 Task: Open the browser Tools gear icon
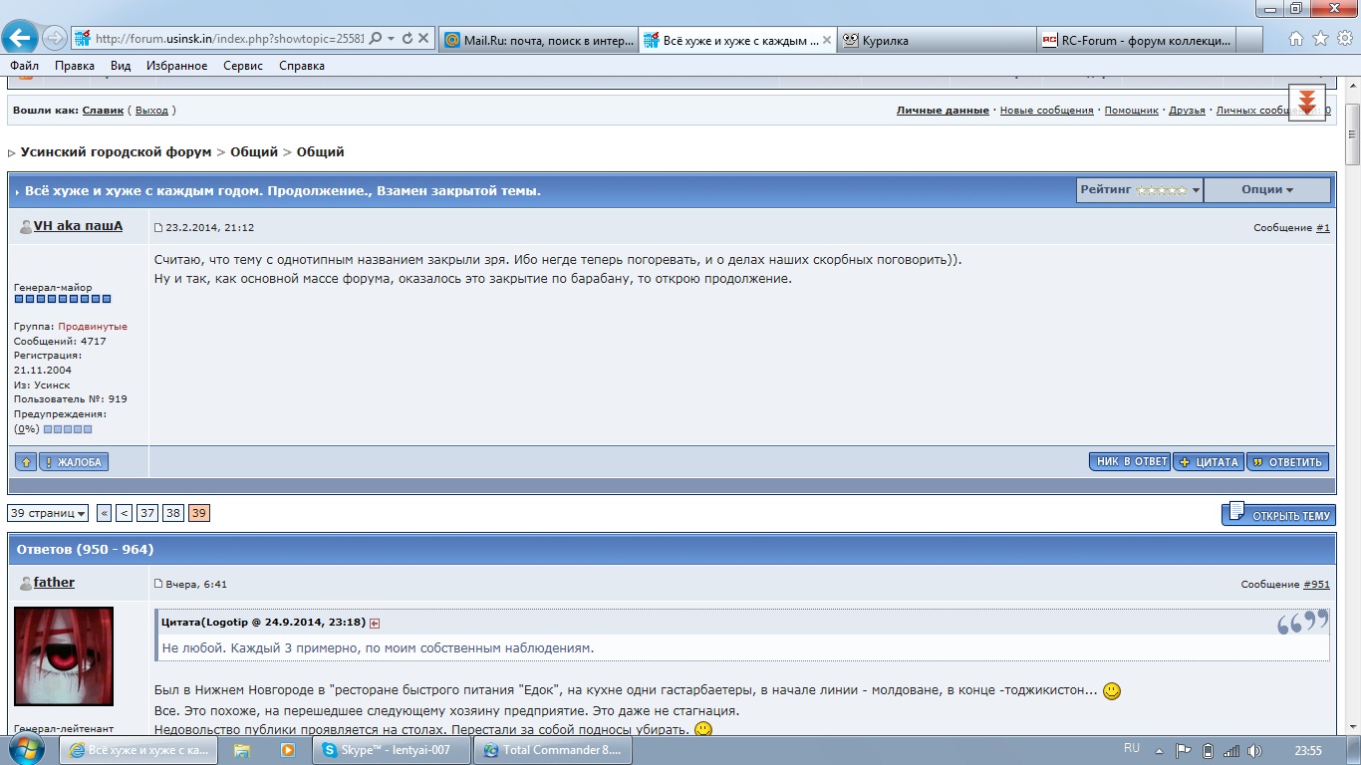[1344, 39]
